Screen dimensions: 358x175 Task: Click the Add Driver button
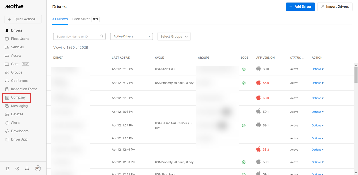[300, 6]
